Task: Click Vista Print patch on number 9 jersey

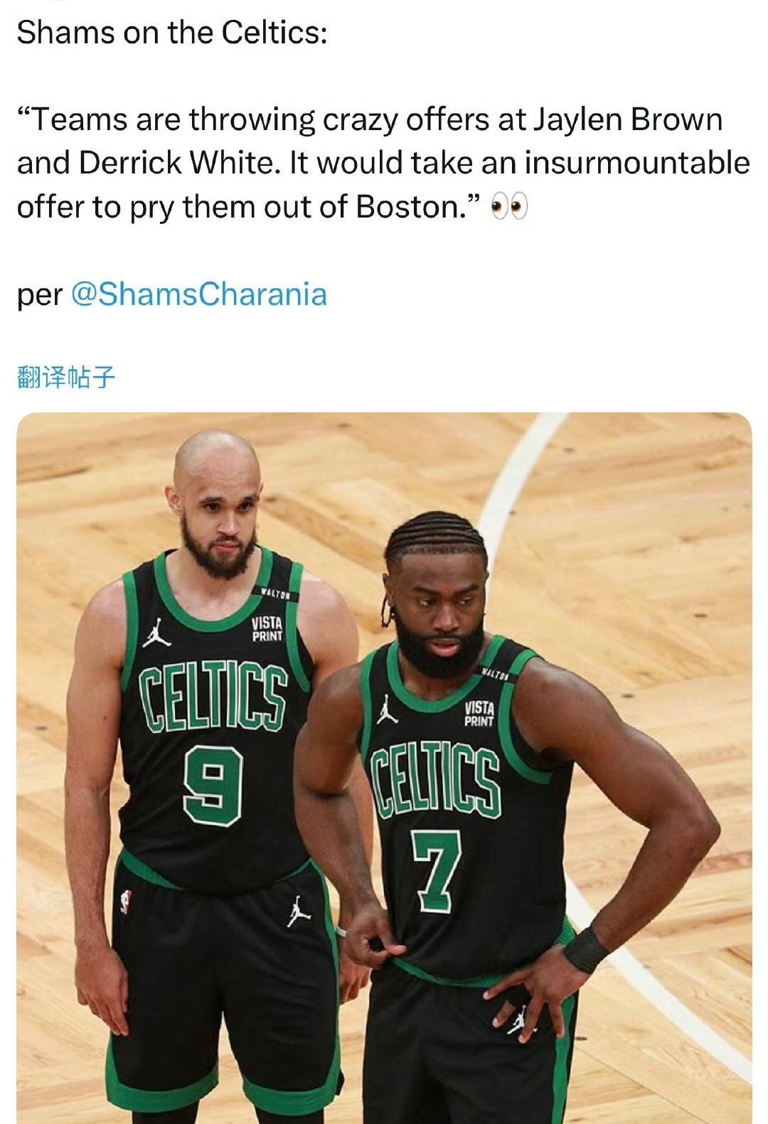Action: coord(267,630)
